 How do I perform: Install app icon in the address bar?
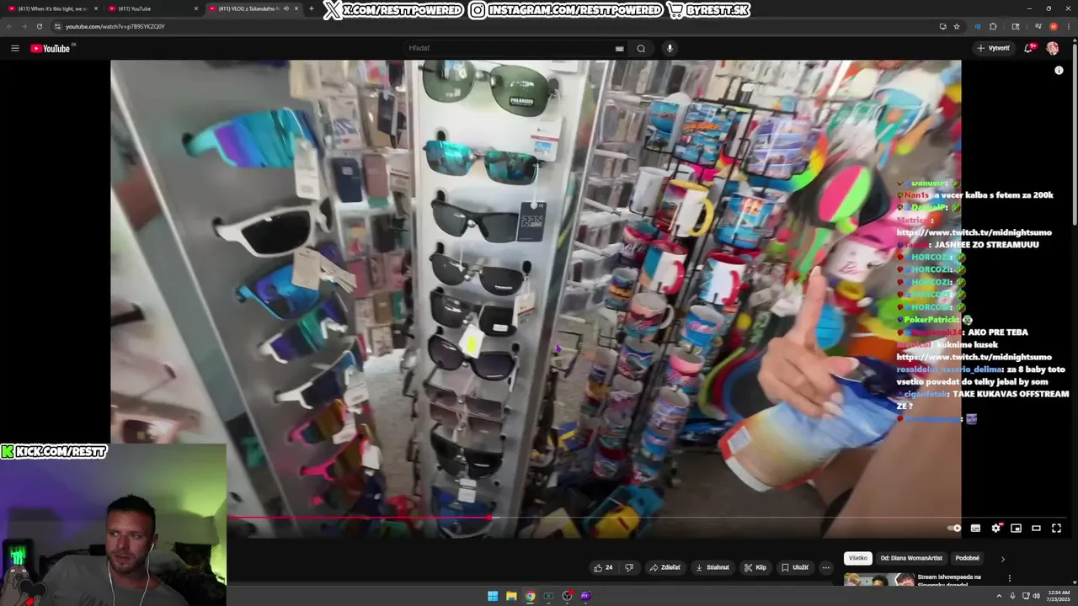pos(942,26)
